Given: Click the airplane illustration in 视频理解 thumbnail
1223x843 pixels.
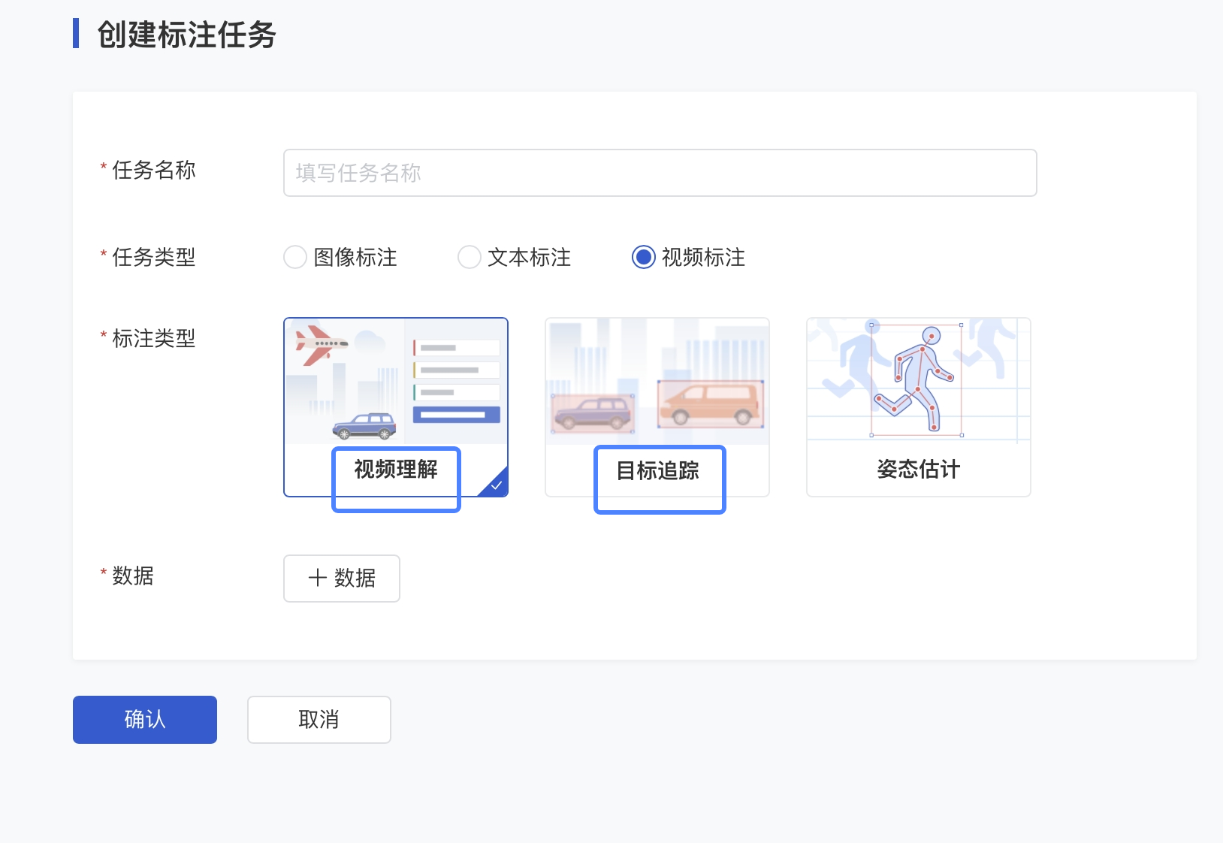Looking at the screenshot, I should [320, 344].
